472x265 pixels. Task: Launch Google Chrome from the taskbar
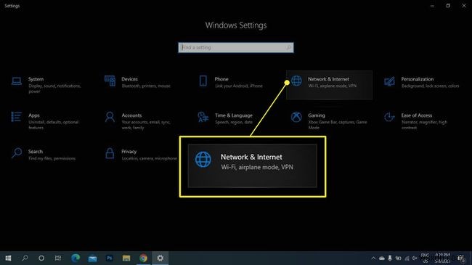point(143,258)
